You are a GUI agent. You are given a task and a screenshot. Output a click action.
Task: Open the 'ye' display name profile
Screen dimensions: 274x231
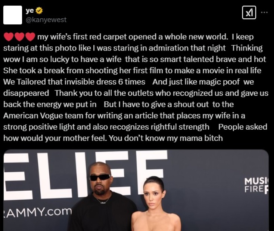pyautogui.click(x=30, y=10)
